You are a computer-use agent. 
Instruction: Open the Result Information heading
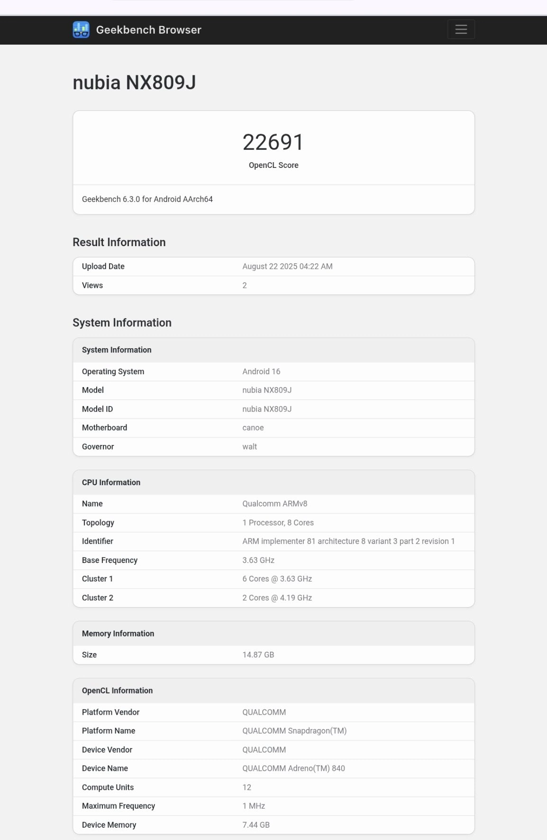point(119,242)
